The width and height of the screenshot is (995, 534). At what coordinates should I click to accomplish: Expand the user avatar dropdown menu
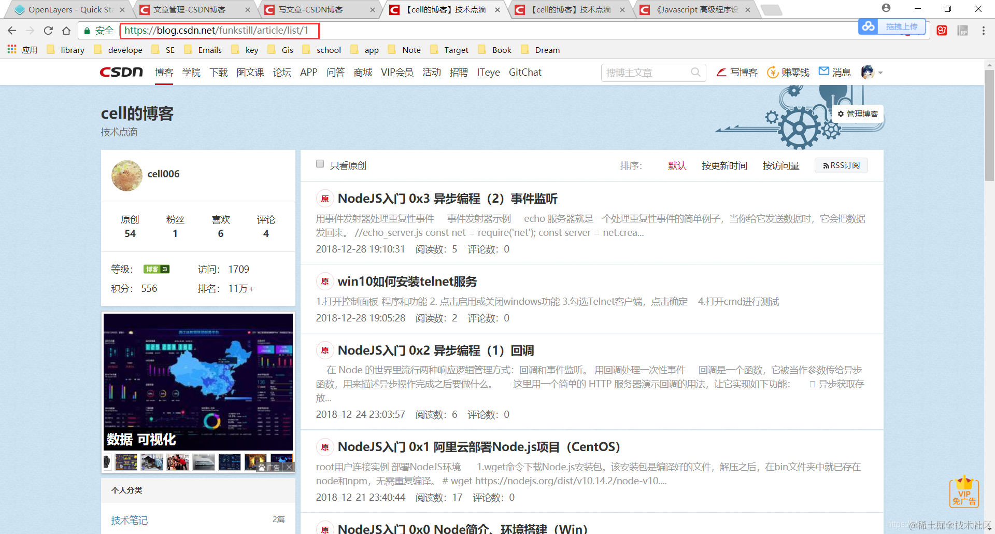pyautogui.click(x=880, y=73)
